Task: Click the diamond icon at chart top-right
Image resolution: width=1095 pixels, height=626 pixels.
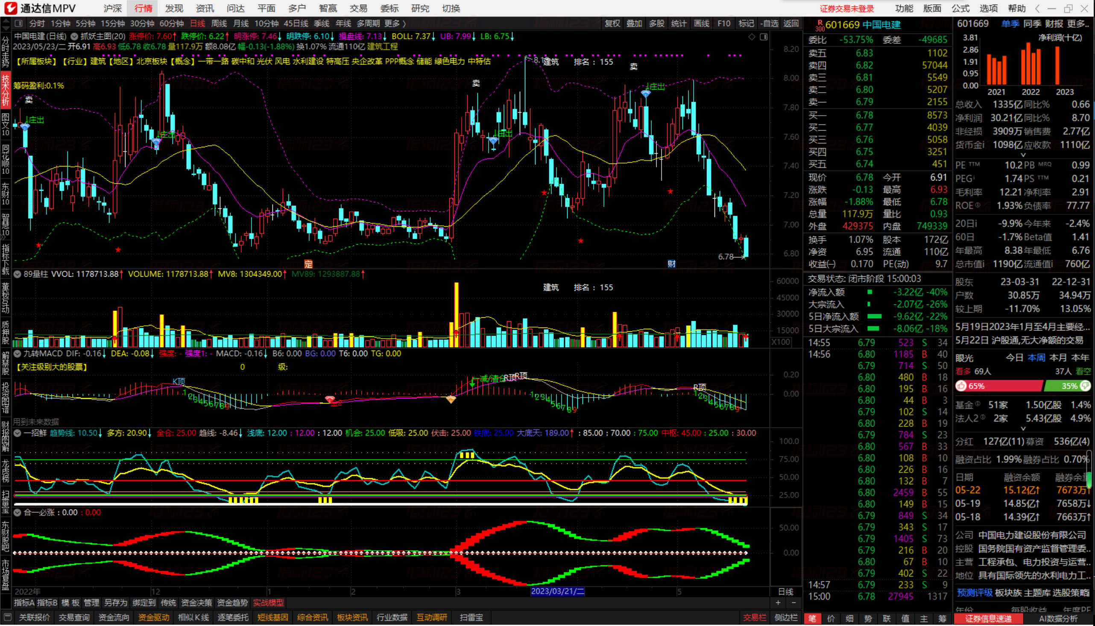Action: (x=752, y=37)
